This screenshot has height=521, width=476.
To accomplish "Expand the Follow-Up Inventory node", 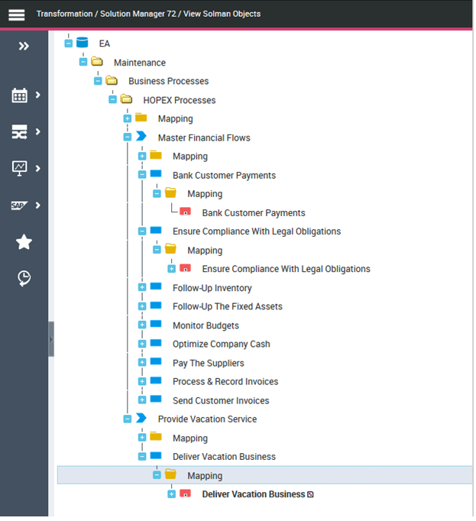I will coord(142,288).
